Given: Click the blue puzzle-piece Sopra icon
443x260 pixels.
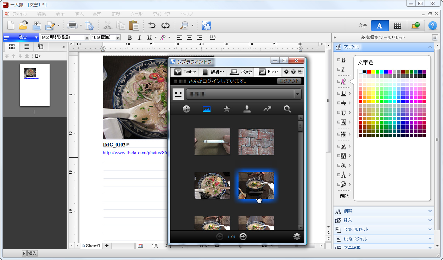Looking at the screenshot, I should pyautogui.click(x=206, y=25).
